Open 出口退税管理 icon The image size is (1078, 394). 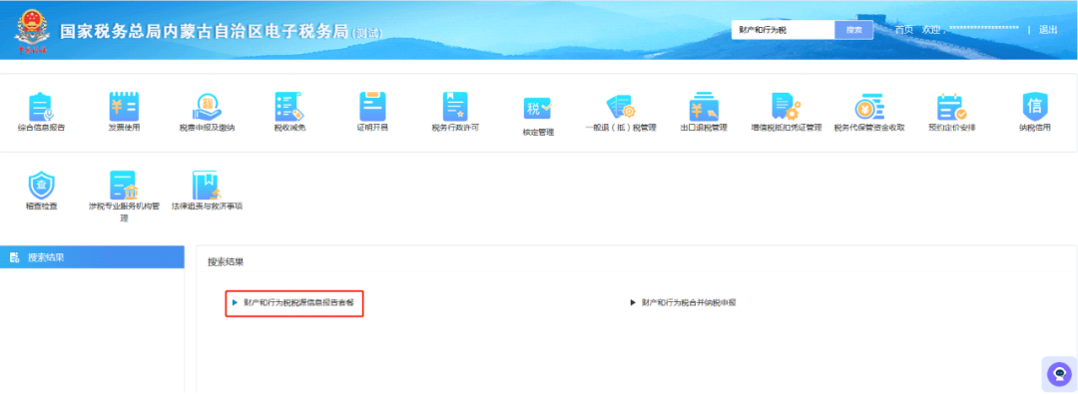pos(704,108)
